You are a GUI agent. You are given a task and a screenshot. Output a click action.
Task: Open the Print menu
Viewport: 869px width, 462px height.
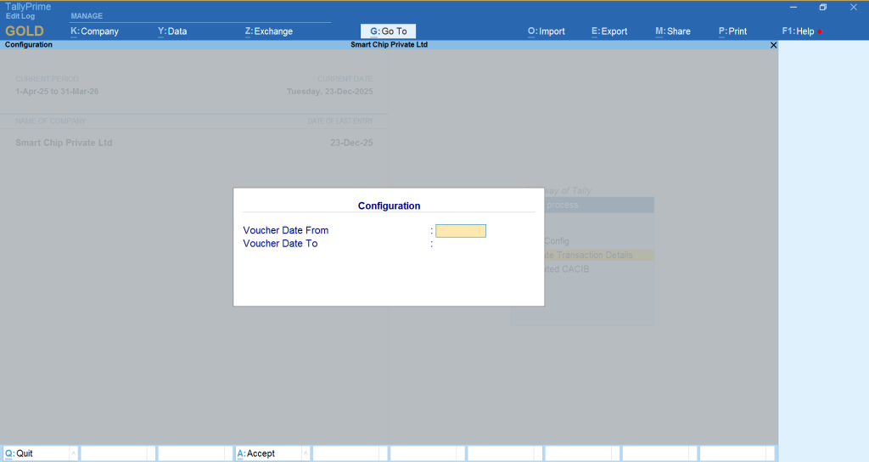coord(732,31)
